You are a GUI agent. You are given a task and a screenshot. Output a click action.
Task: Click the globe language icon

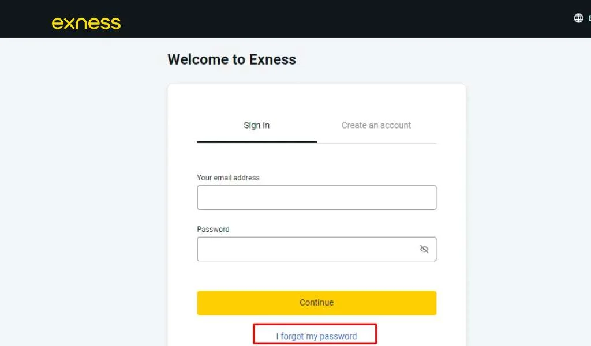pos(578,18)
